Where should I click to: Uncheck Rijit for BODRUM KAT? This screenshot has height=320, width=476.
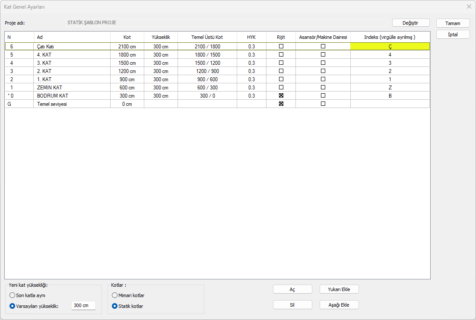tap(281, 95)
